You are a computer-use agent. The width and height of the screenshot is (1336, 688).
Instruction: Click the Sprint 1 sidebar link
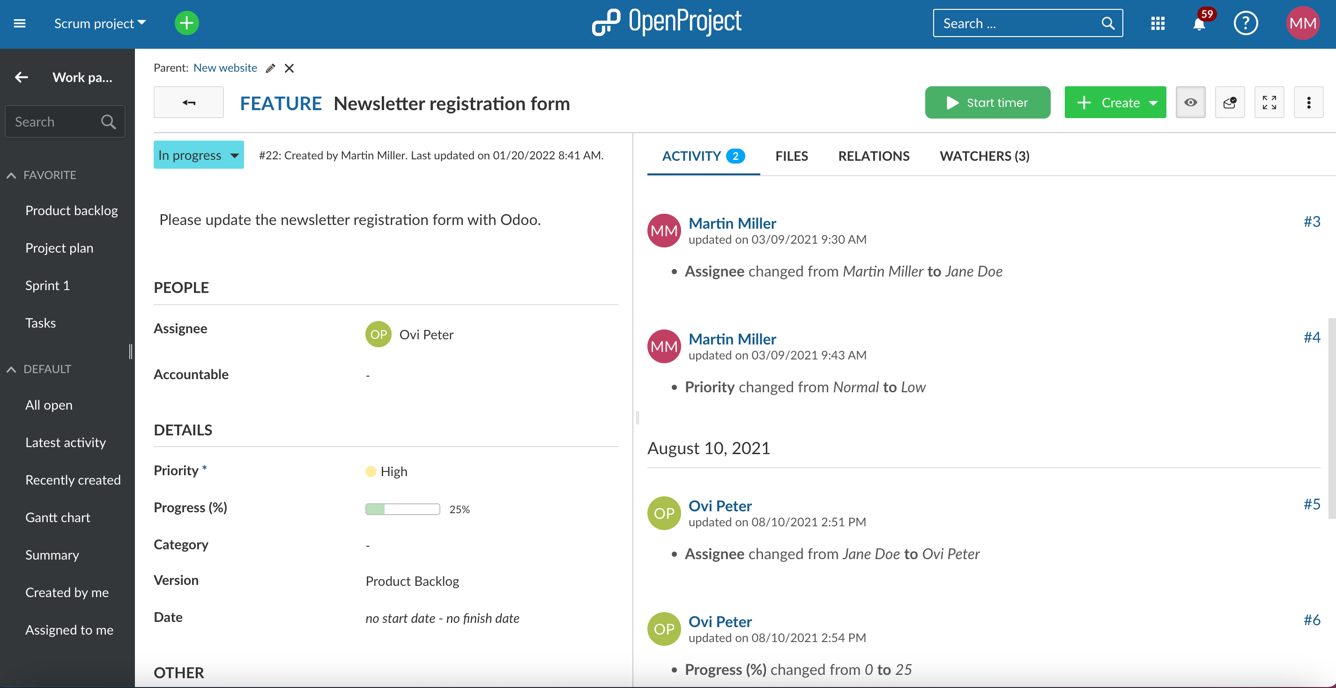tap(46, 284)
